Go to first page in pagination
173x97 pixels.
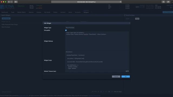point(92,92)
